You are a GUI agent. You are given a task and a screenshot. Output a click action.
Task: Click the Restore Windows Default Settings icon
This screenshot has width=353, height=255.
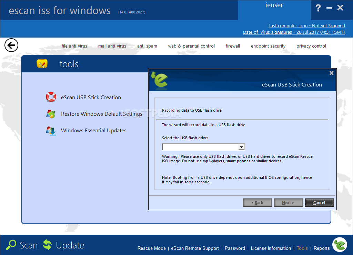(51, 114)
